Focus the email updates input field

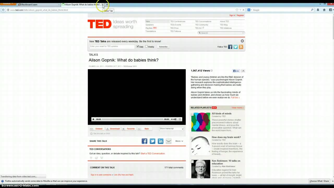(112, 46)
